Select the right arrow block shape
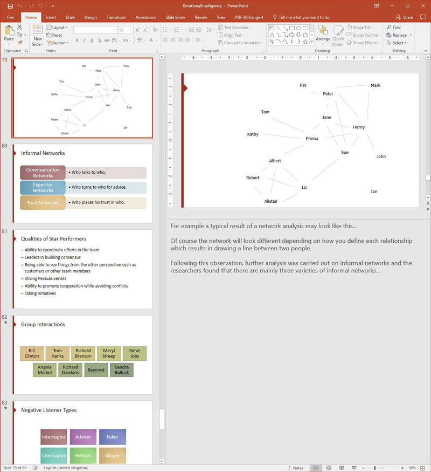The image size is (431, 472). click(x=291, y=35)
